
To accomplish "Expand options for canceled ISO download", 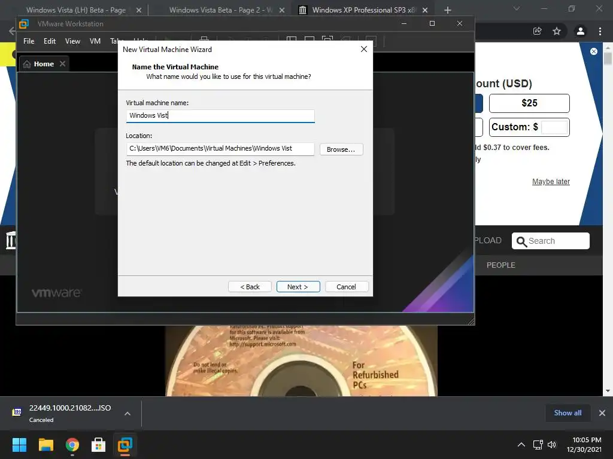I will point(128,414).
